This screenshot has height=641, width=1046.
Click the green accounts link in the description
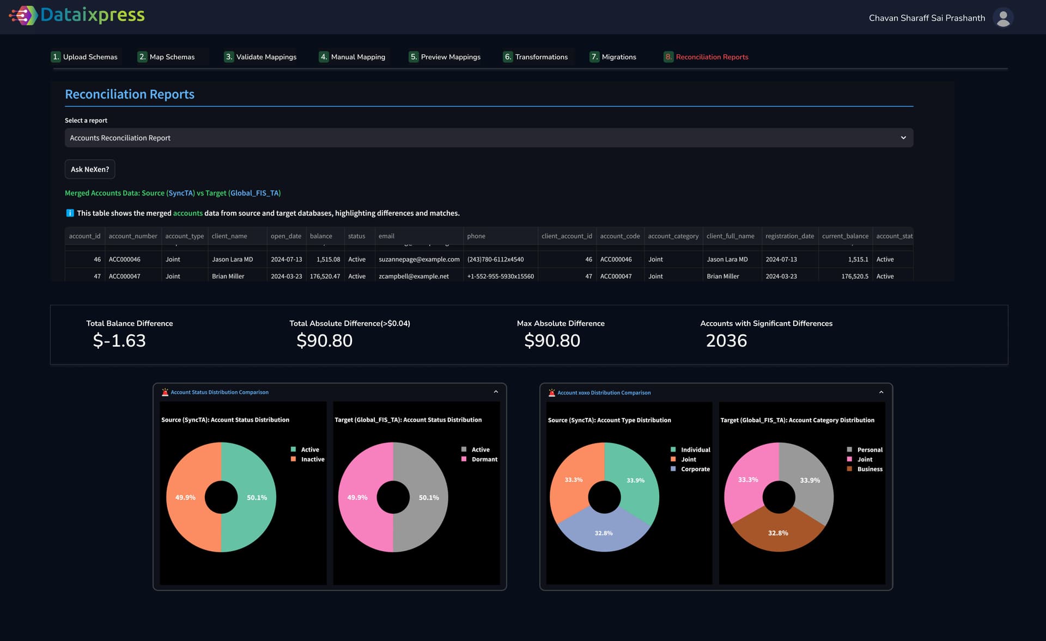(187, 213)
